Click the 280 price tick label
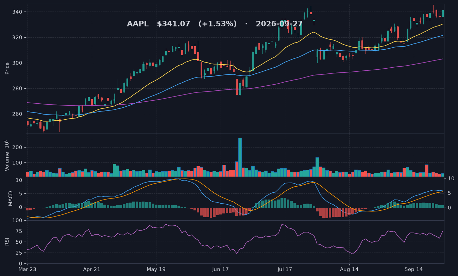 [x=17, y=88]
